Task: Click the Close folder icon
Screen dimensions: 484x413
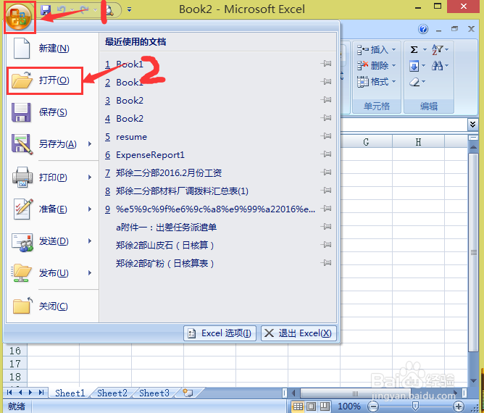Action: 22,306
